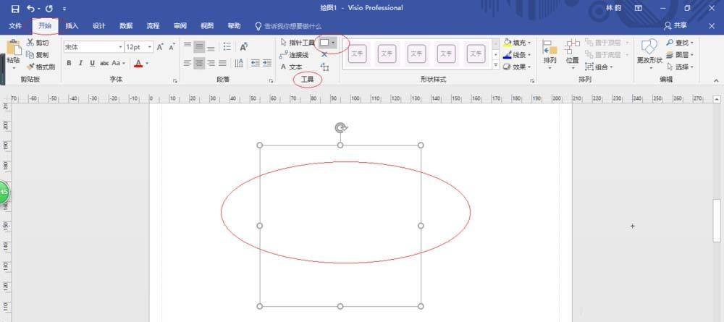724x322 pixels.
Task: Click the connection point (X) tool
Action: (x=324, y=55)
